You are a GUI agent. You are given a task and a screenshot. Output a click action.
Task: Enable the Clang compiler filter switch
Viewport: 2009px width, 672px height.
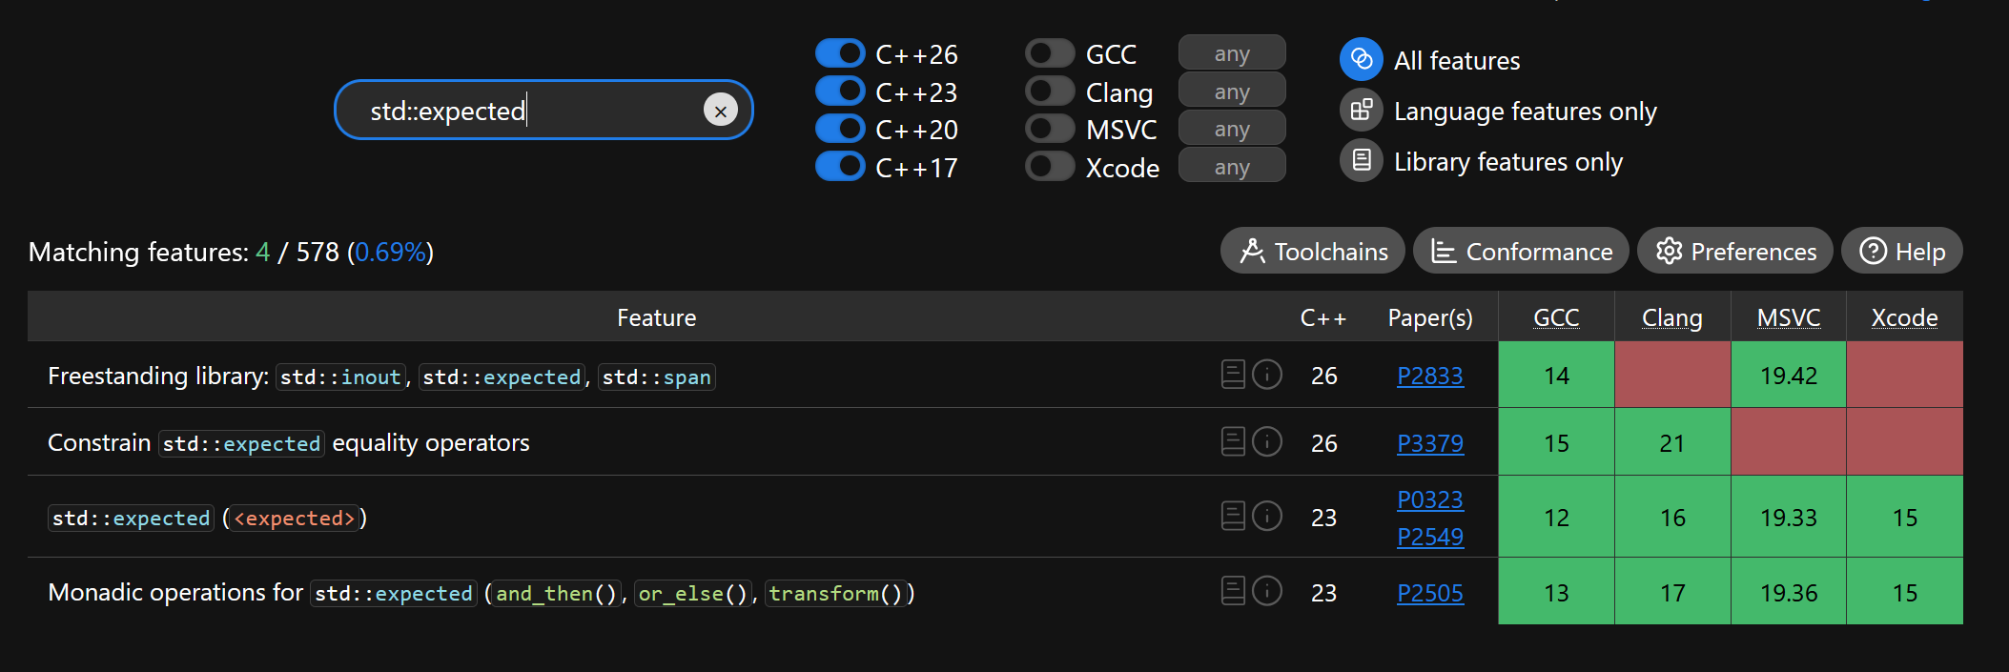(x=1050, y=92)
